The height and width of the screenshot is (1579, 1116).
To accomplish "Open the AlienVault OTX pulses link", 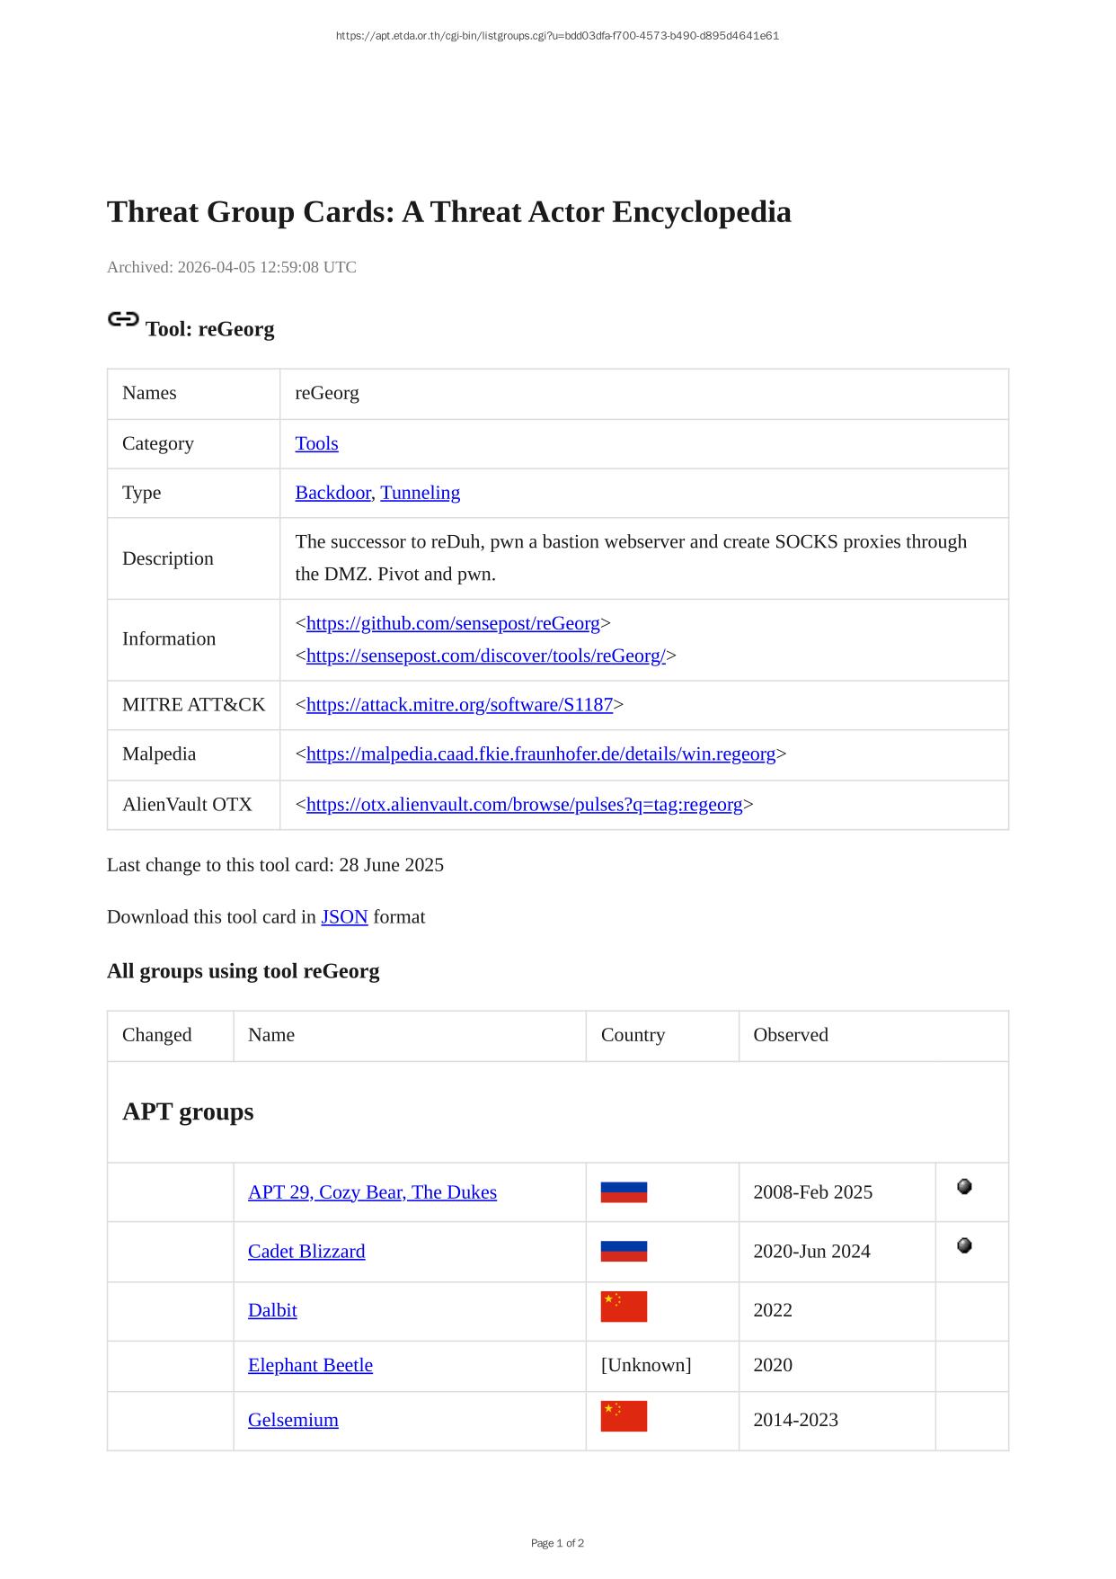I will pyautogui.click(x=524, y=804).
